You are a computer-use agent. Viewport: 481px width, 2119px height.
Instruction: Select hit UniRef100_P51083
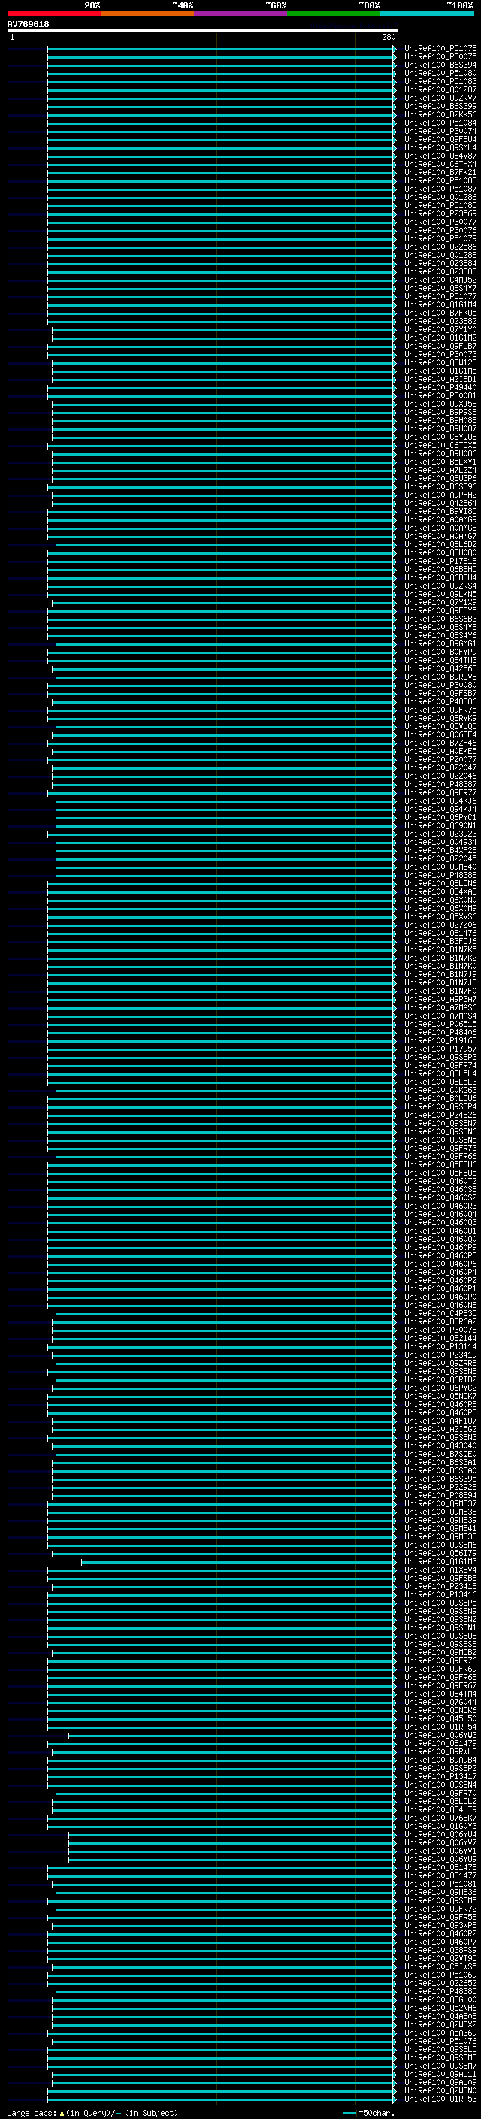coord(440,81)
